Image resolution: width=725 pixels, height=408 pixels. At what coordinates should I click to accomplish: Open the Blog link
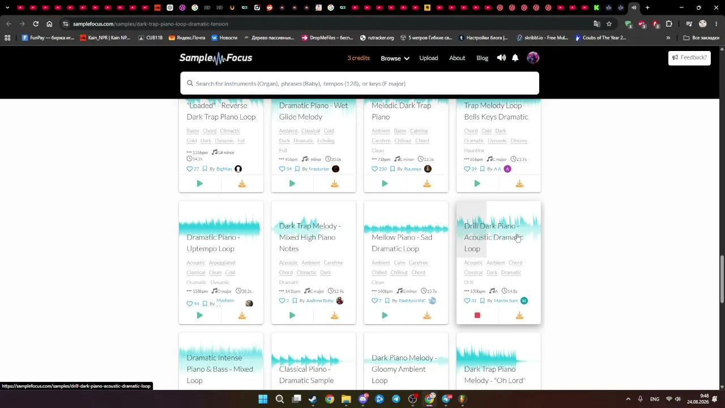(482, 58)
